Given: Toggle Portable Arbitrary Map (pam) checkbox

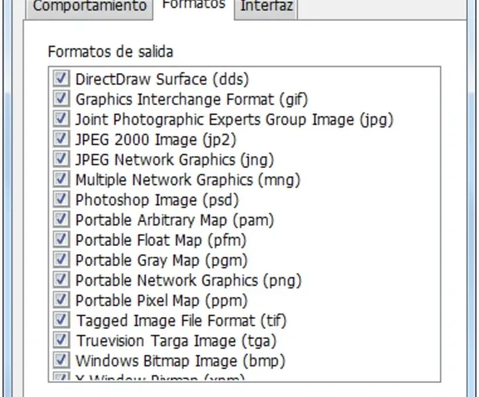Looking at the screenshot, I should click(x=62, y=220).
